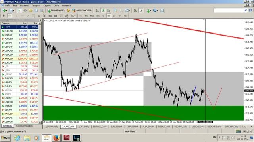Select the Text Label tool
Image resolution: width=254 pixels, height=142 pixels.
pos(44,16)
